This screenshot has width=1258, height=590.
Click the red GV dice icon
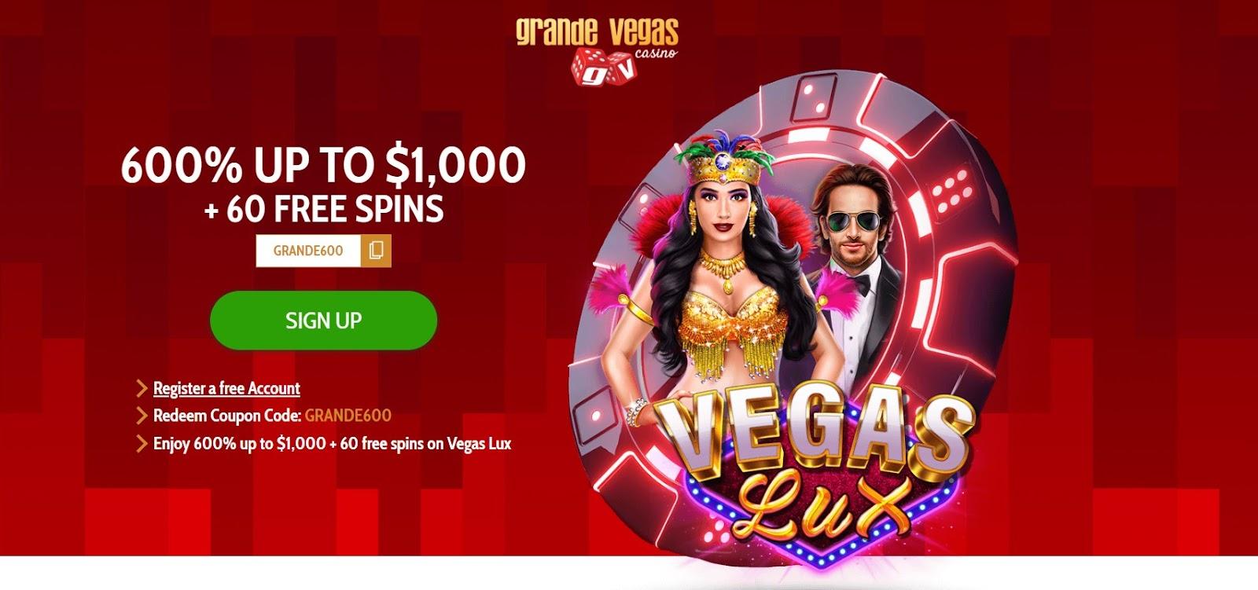pos(602,65)
